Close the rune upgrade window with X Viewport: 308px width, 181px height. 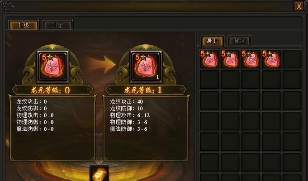point(299,6)
